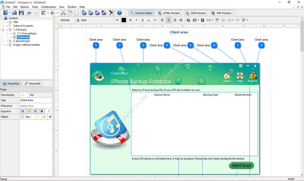Viewport: 304px width, 181px height.
Task: Open settings with wrench and screwdriver icon
Action: (112, 13)
